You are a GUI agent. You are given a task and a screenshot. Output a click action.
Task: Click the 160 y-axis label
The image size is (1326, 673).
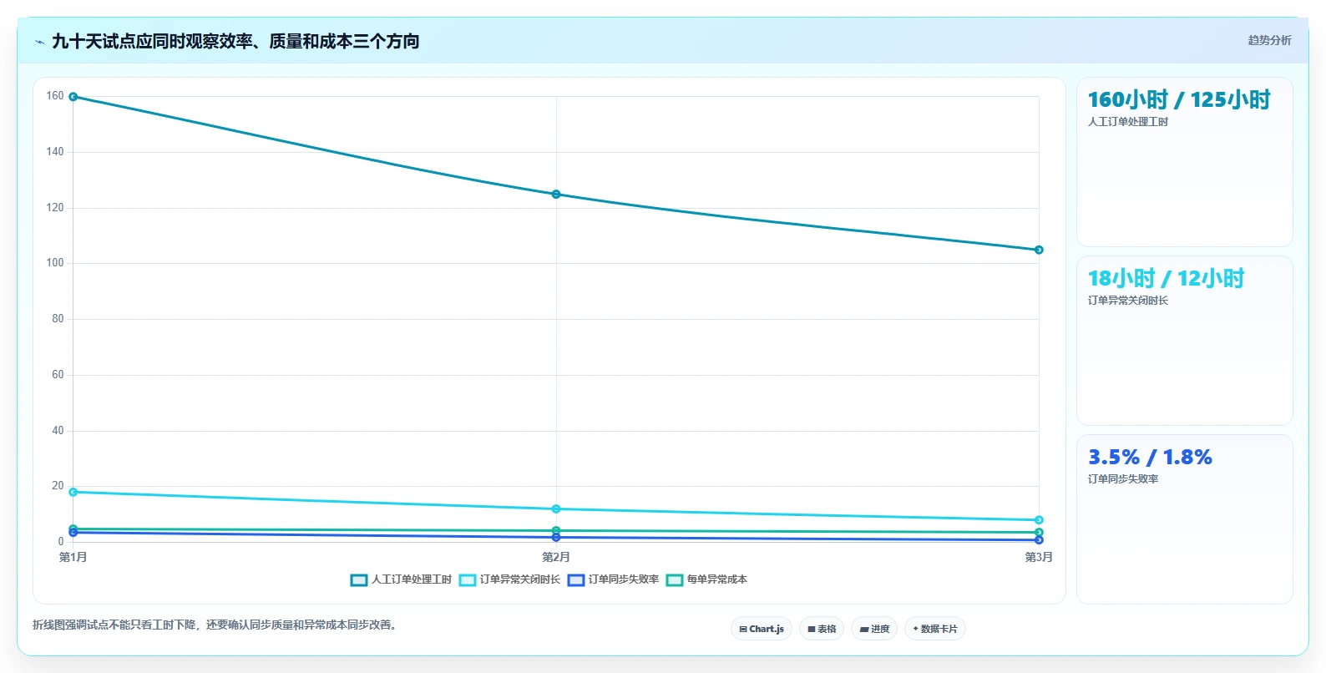point(55,96)
